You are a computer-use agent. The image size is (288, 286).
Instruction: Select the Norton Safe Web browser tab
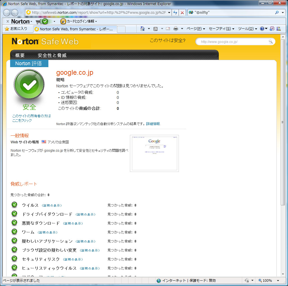coord(75,29)
